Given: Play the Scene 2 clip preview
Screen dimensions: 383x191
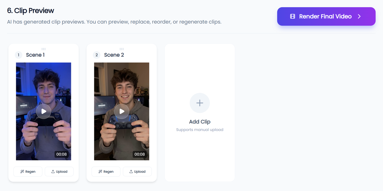Looking at the screenshot, I should pos(122,111).
